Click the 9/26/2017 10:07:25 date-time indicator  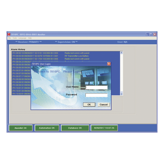(x=104, y=128)
